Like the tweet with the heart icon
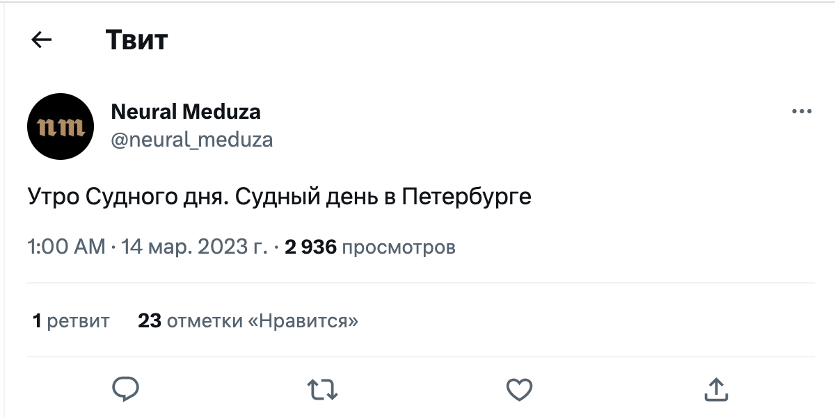The height and width of the screenshot is (417, 835). (x=519, y=389)
